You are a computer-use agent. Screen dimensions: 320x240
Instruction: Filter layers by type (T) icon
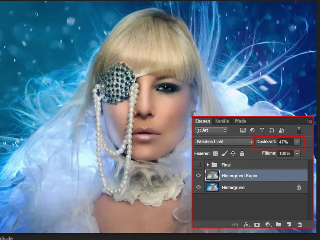coord(262,130)
